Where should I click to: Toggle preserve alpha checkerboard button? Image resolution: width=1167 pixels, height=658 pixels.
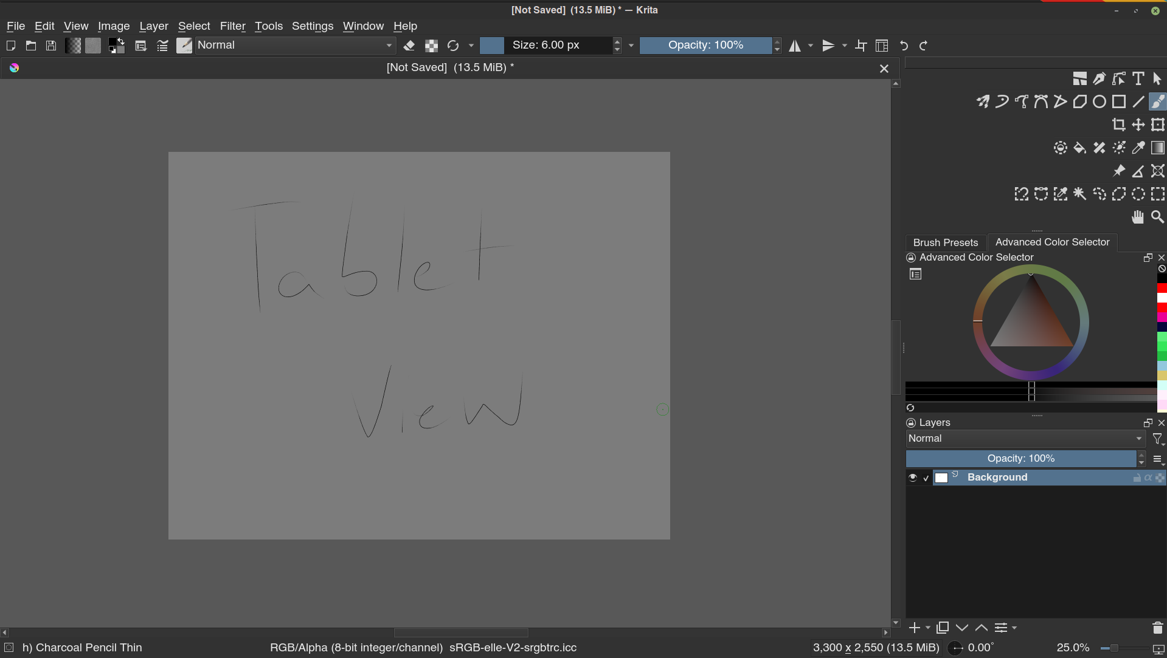click(x=431, y=46)
